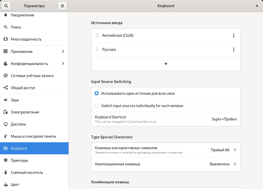Expand Конфиденциальность submenu chevron
Image resolution: width=263 pixels, height=189 pixels.
63,63
